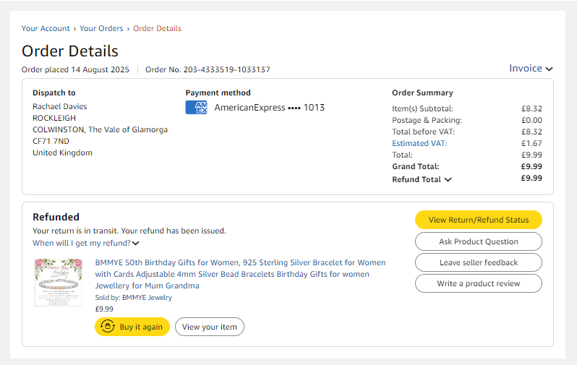Click the bracelet product thumbnail image
The width and height of the screenshot is (577, 365).
[x=59, y=282]
